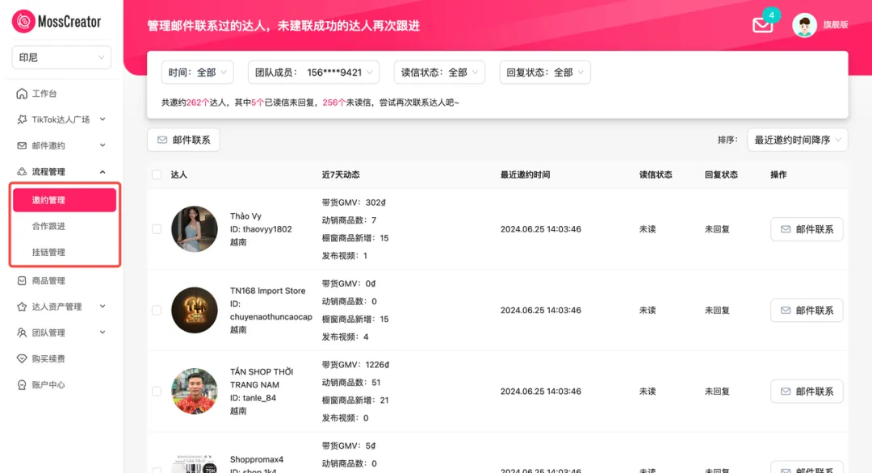This screenshot has width=872, height=473.
Task: Click the 达人资产管理 star icon
Action: (22, 307)
